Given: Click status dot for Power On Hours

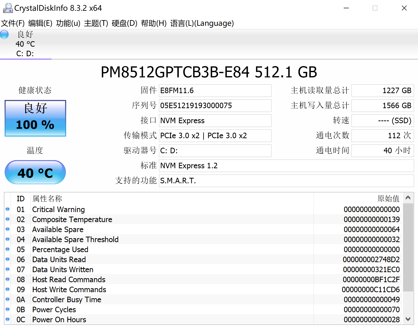Looking at the screenshot, I should (7, 319).
